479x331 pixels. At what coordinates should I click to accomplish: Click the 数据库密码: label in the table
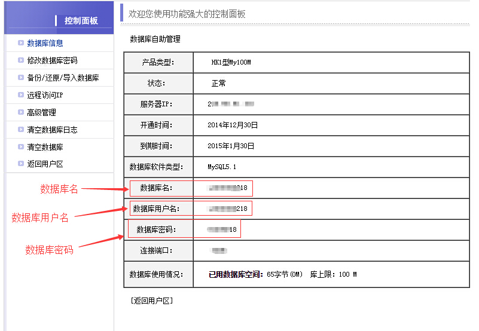(156, 229)
